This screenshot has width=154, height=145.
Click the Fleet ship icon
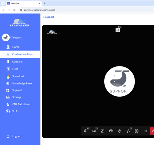pyautogui.click(x=8, y=69)
